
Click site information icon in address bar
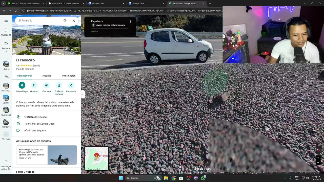point(23,11)
